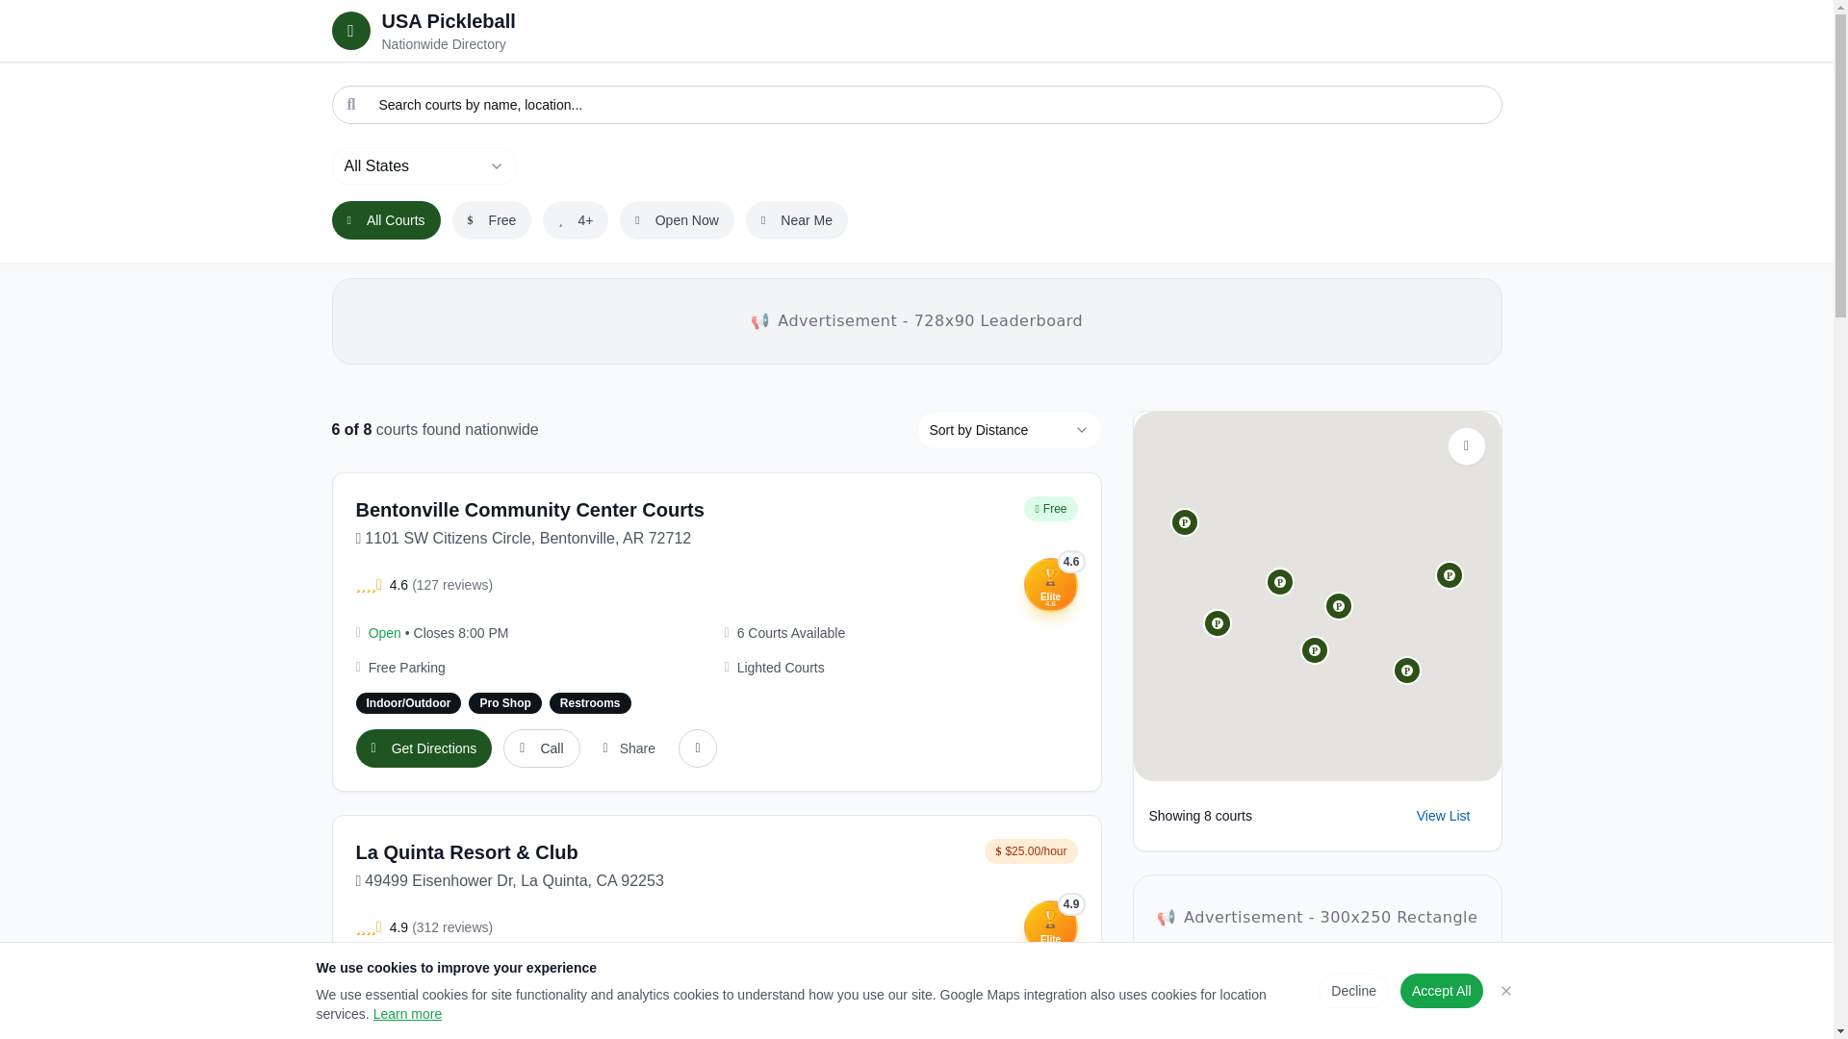Screen dimensions: 1848x1039
Task: Close the cookie banner
Action: coord(1505,991)
